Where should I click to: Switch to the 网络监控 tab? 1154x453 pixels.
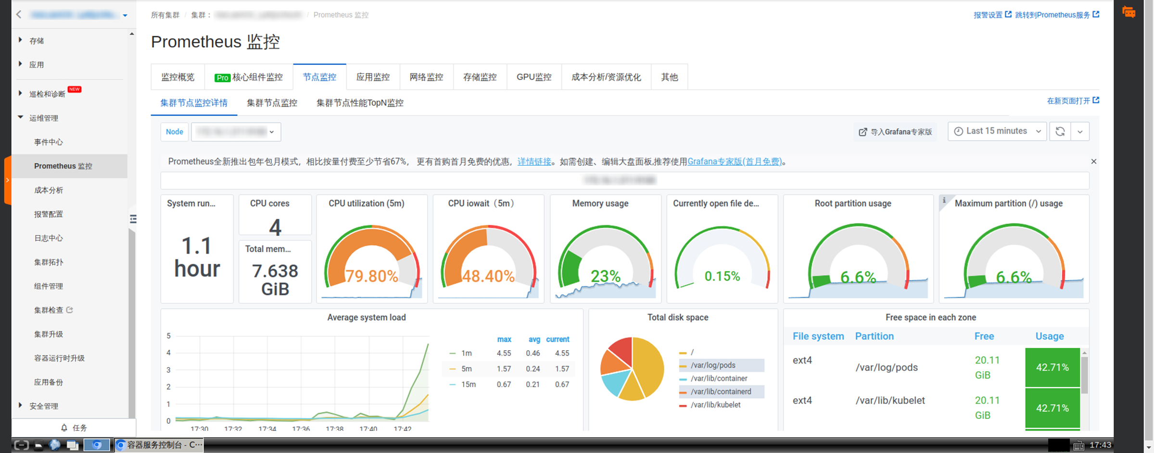426,77
